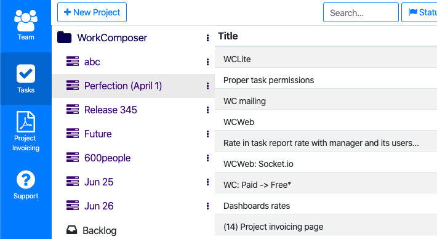
Task: Open the Proper task permissions row
Action: [326, 80]
